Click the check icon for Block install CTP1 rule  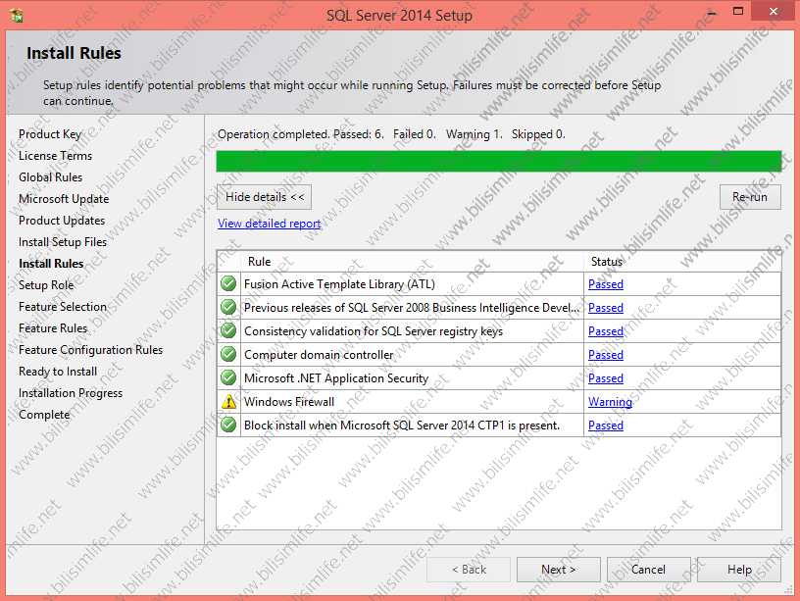pyautogui.click(x=228, y=425)
